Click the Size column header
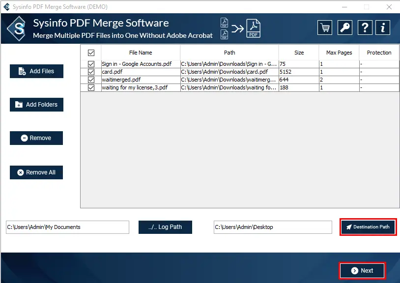The image size is (400, 283). (299, 53)
